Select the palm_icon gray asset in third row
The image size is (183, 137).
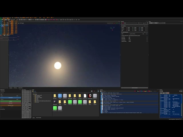click(x=60, y=108)
